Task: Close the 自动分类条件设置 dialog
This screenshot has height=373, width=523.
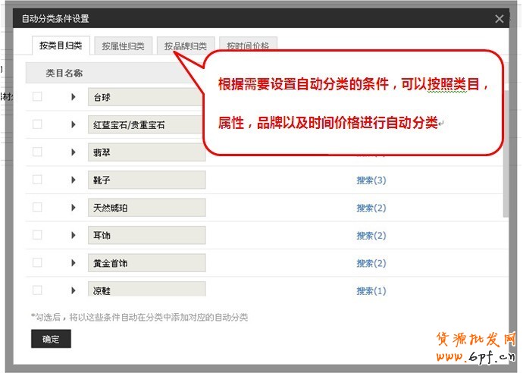Action: (x=499, y=19)
